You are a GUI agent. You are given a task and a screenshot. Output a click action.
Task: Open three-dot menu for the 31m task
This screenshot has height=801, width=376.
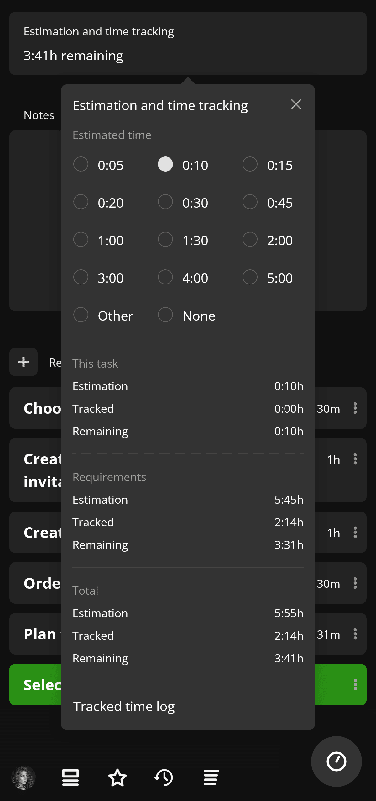click(355, 634)
